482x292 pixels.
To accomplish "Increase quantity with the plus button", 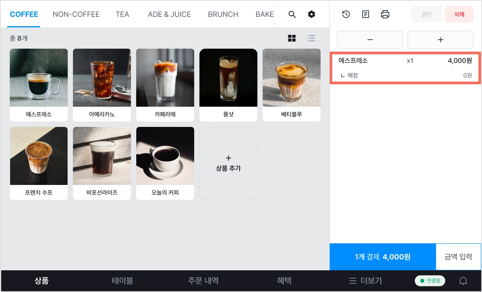I will [x=441, y=40].
